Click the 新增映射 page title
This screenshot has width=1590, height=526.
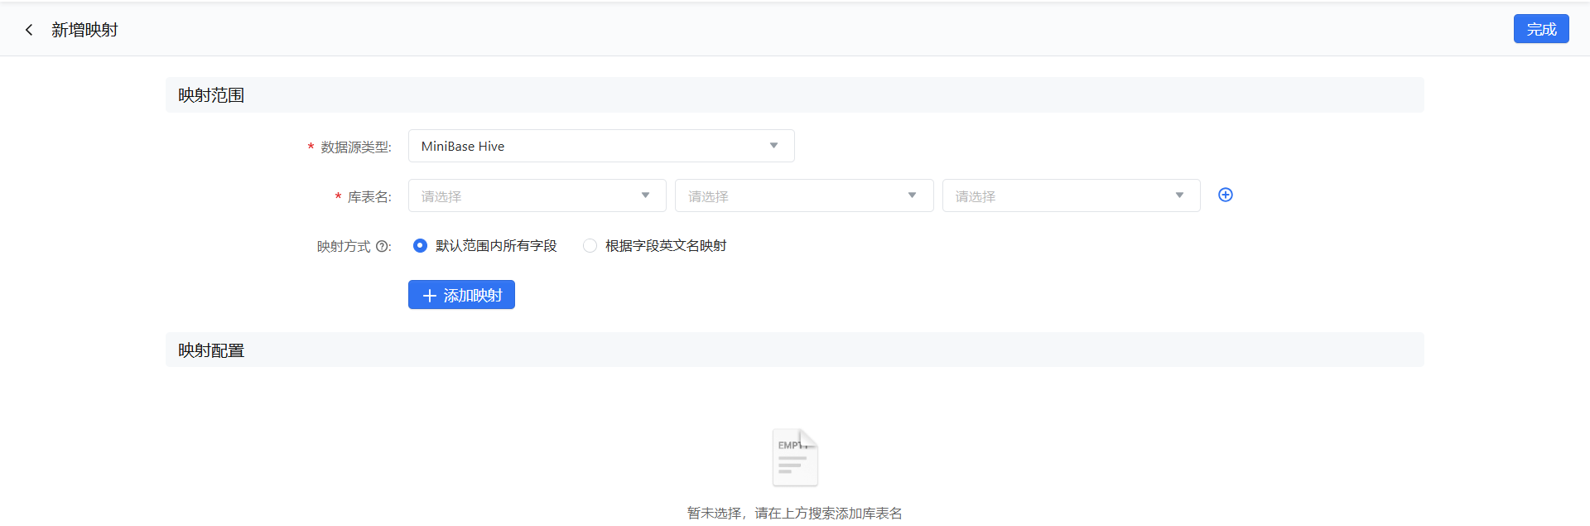tap(84, 30)
